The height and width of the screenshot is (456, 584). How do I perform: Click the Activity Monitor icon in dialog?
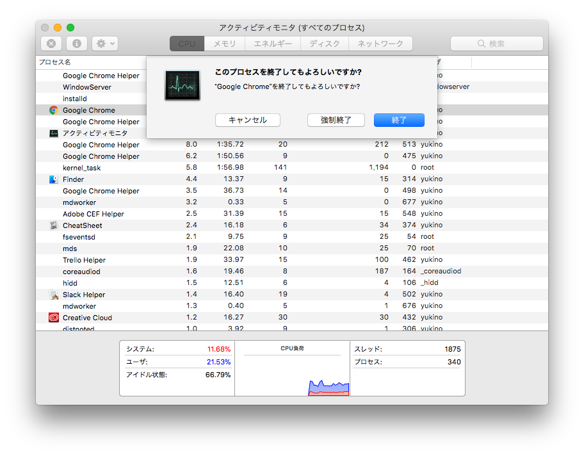[182, 85]
